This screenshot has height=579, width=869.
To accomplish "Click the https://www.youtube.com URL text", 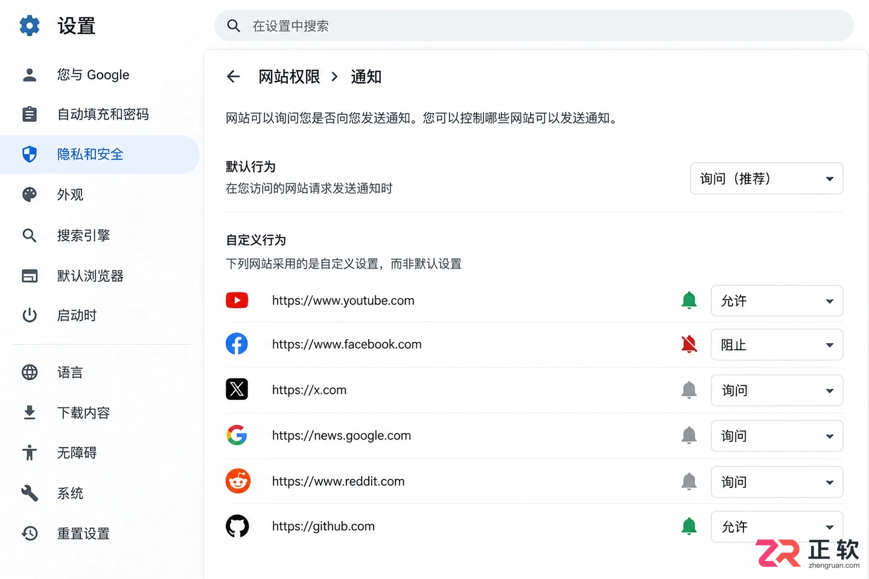I will click(343, 300).
